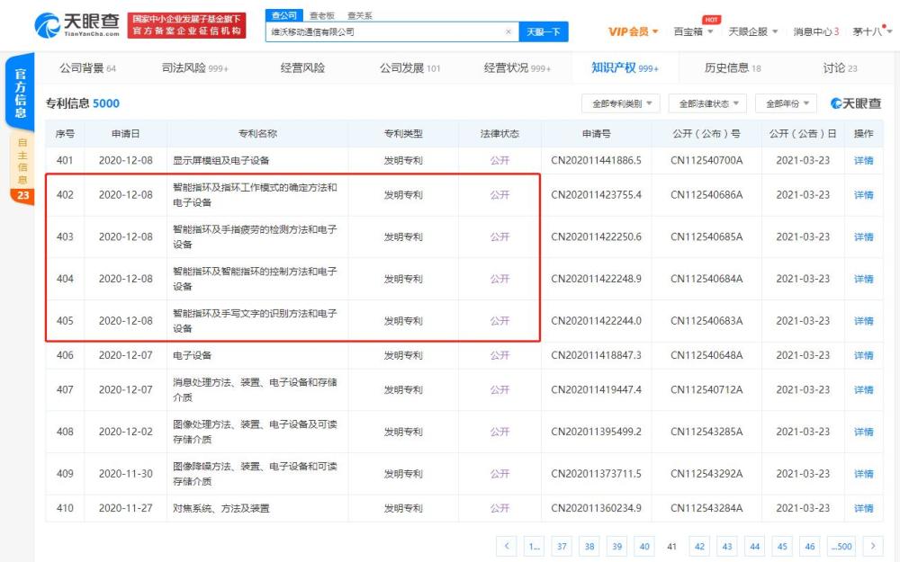Expand the 全部法律状态 filter dropdown
This screenshot has height=562, width=900.
coord(707,103)
